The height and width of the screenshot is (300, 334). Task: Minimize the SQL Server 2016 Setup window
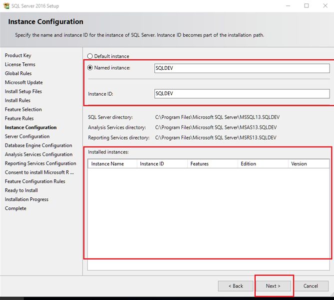coord(288,6)
